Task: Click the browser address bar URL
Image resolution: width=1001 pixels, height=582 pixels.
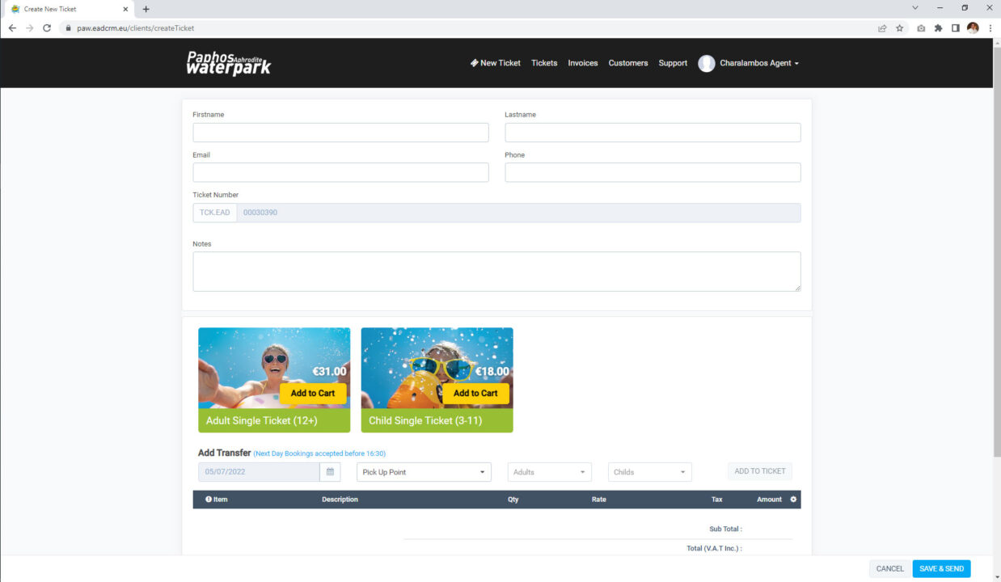Action: click(136, 27)
